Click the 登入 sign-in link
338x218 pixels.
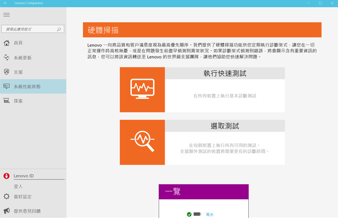point(18,187)
